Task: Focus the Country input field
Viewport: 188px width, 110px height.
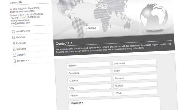Action: (x=89, y=80)
